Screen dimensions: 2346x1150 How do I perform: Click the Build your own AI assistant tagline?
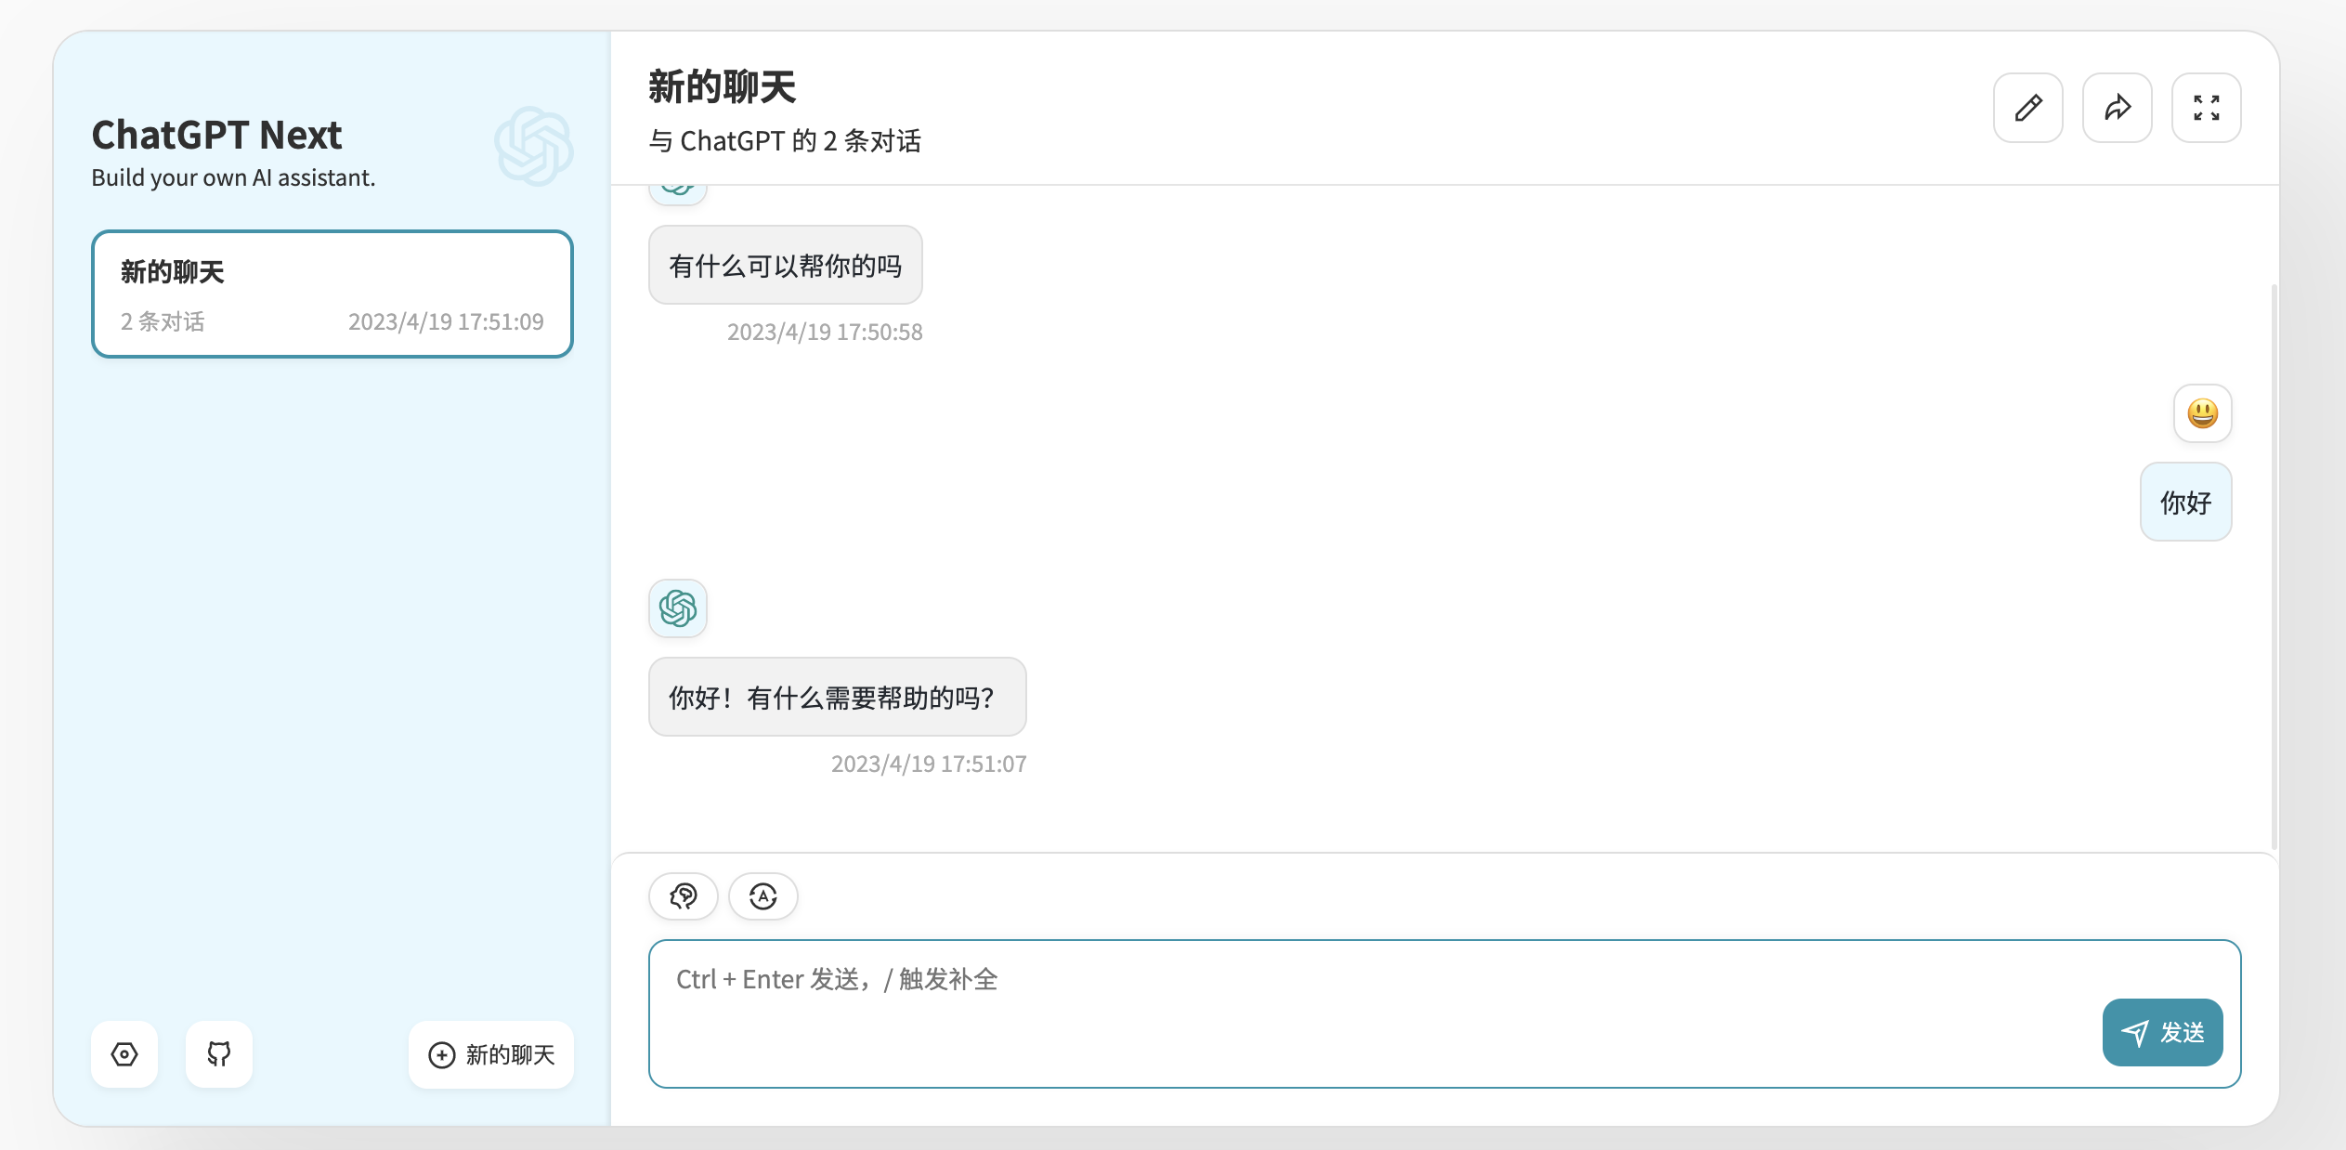tap(233, 177)
